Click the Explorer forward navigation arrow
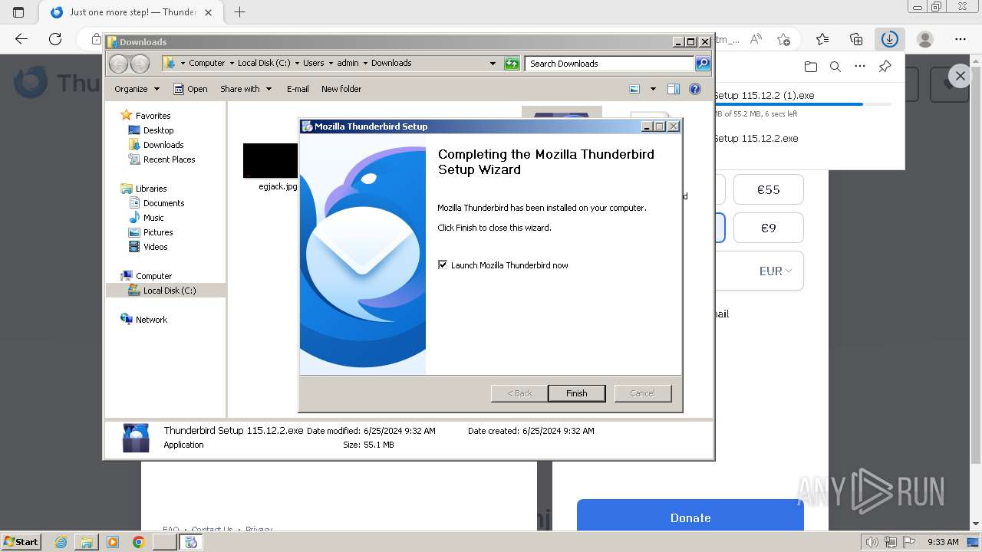This screenshot has width=982, height=552. [x=140, y=64]
